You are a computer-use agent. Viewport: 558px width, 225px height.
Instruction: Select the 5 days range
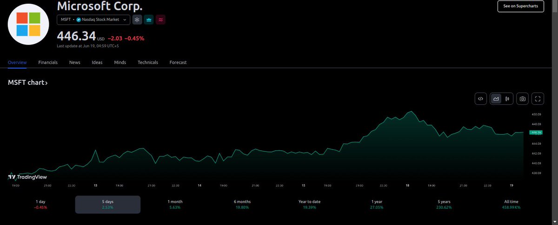(x=108, y=205)
